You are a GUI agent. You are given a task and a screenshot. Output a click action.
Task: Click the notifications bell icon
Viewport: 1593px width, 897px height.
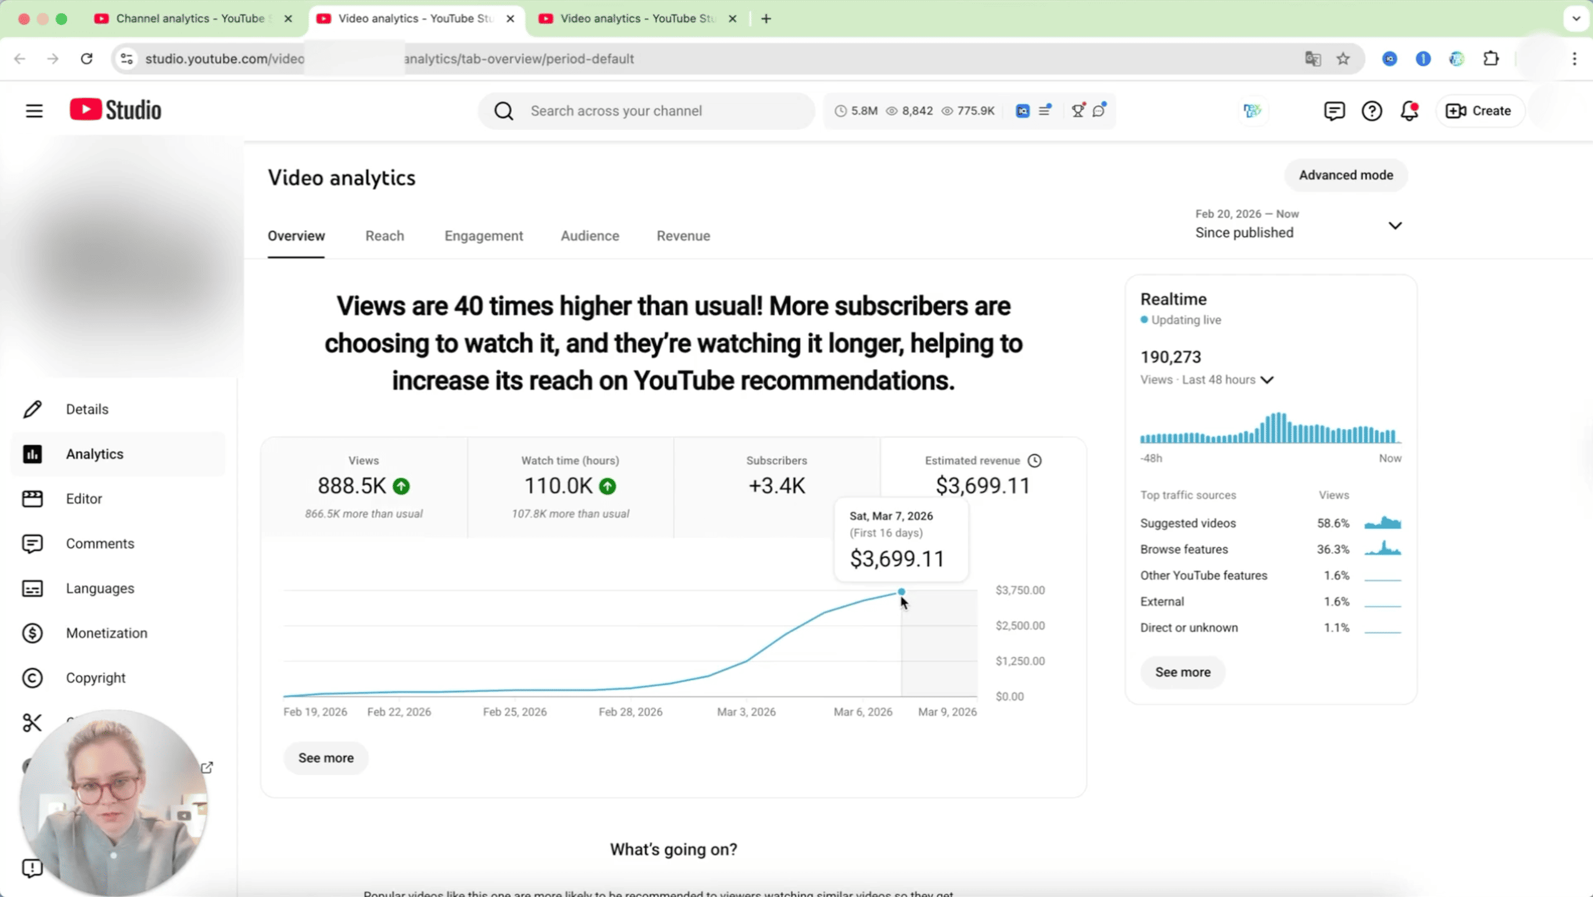click(x=1409, y=111)
